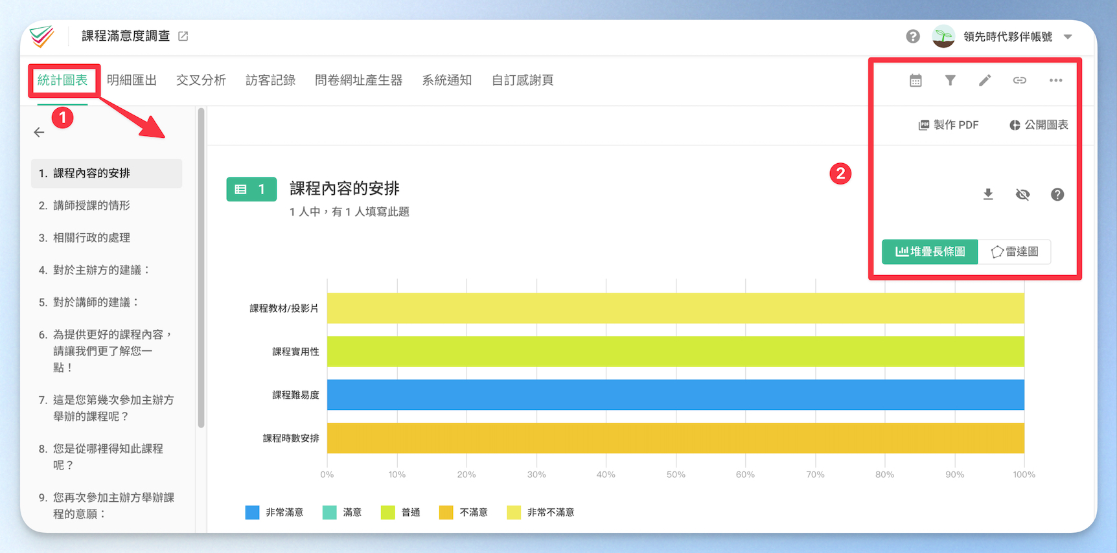Select question 1 課程內容的安排 in sidebar
The image size is (1117, 553).
pyautogui.click(x=106, y=174)
